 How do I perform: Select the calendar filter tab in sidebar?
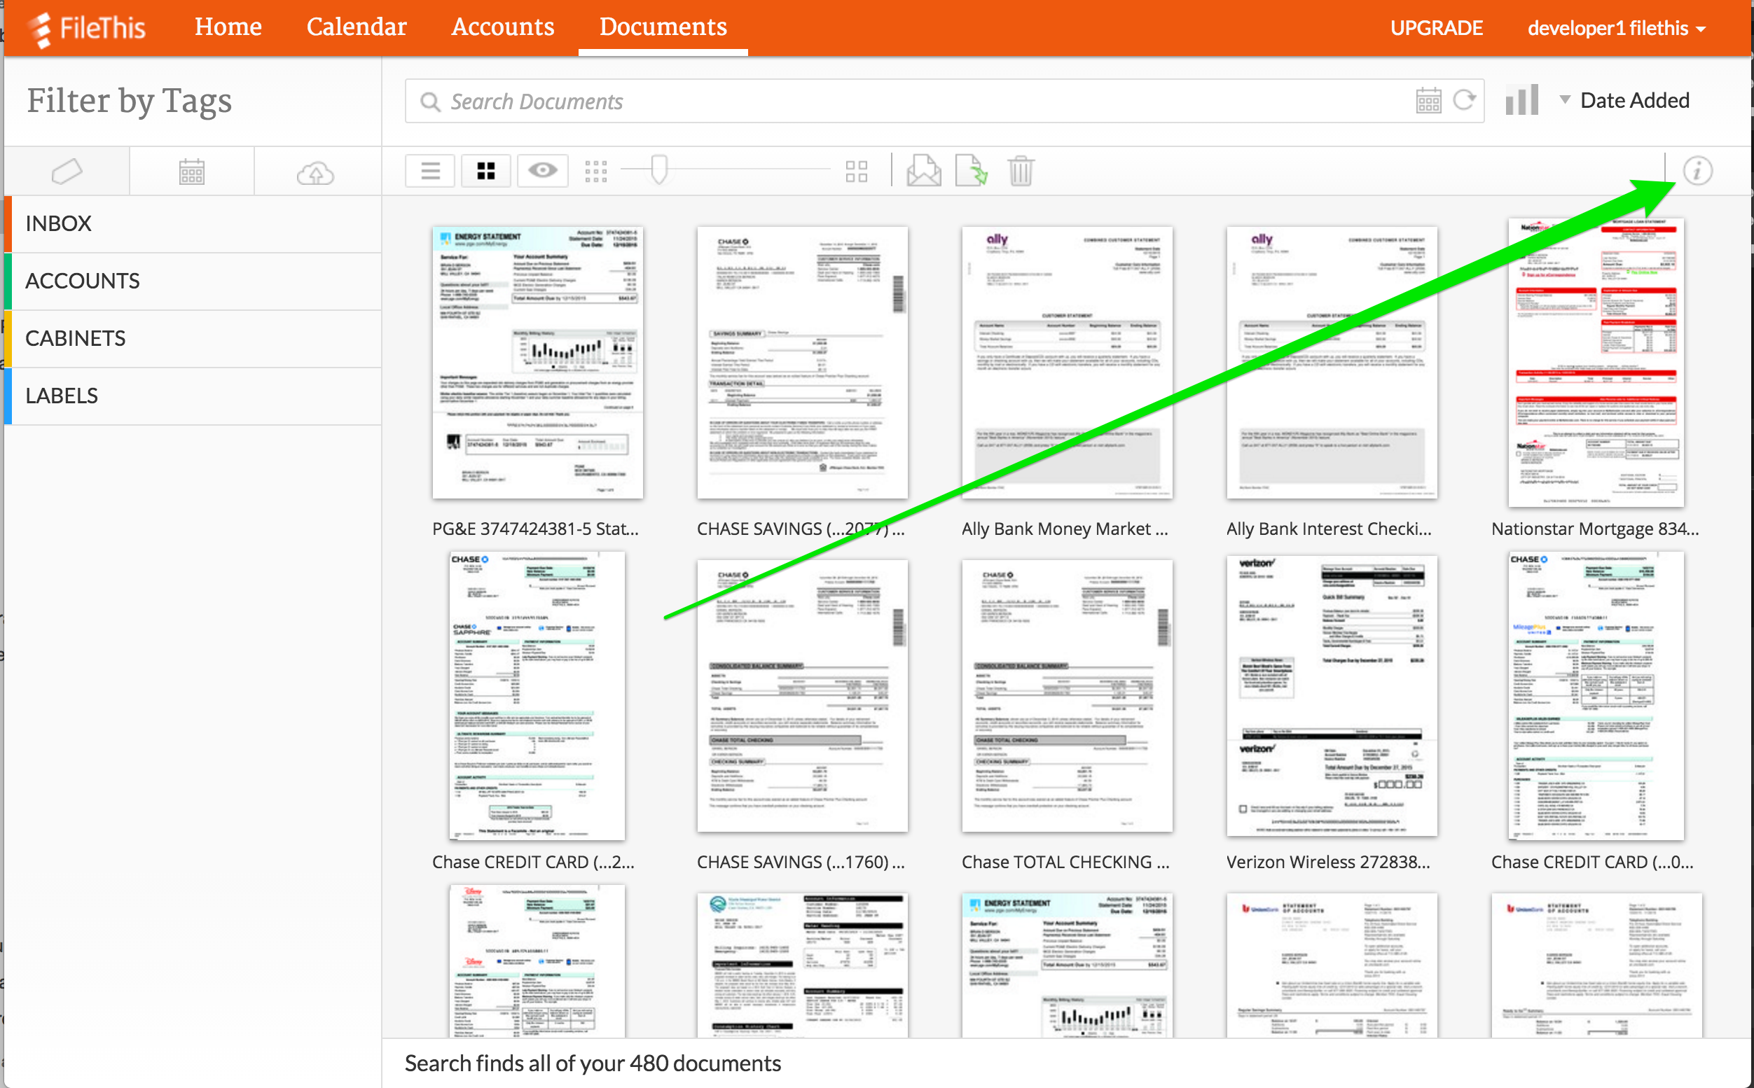click(191, 172)
